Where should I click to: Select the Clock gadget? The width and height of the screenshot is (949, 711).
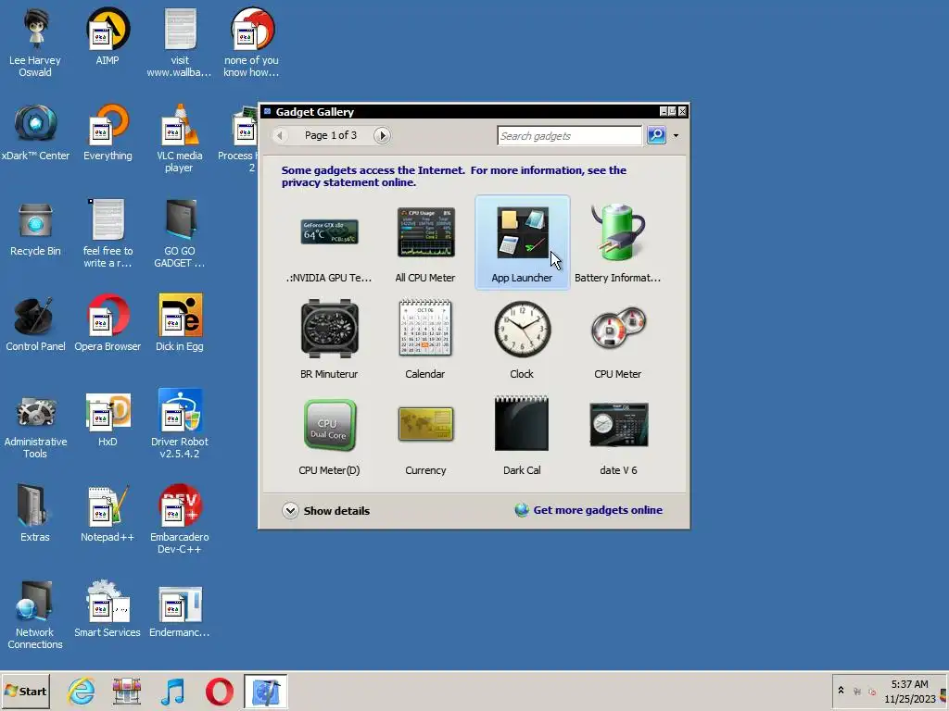pyautogui.click(x=523, y=339)
